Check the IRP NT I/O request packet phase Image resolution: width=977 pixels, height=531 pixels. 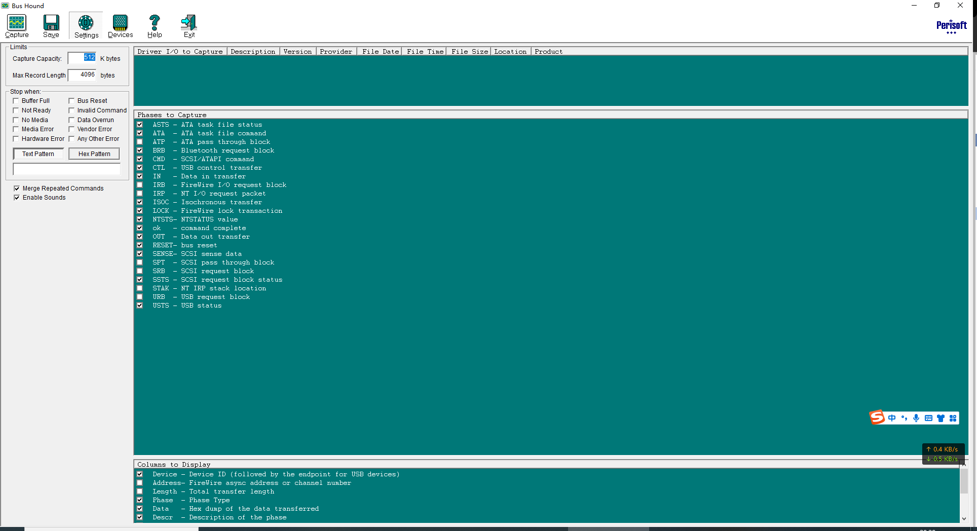[x=139, y=194]
